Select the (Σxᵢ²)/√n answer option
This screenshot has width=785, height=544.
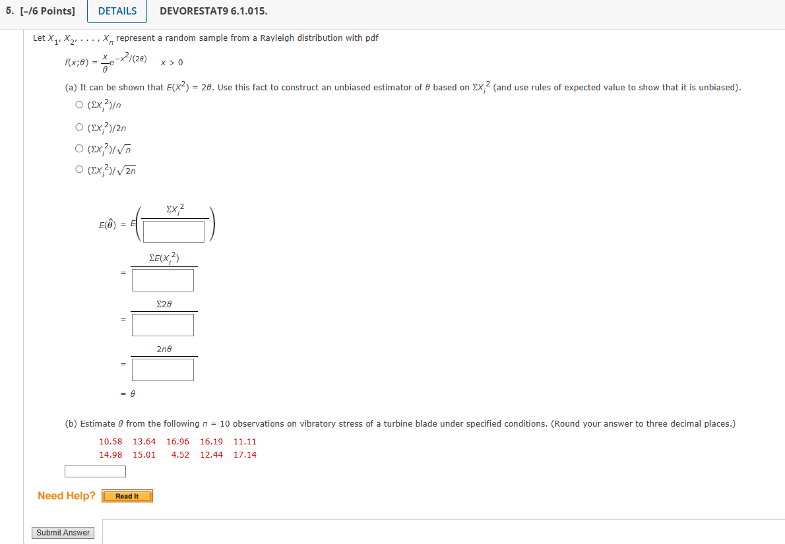(79, 148)
